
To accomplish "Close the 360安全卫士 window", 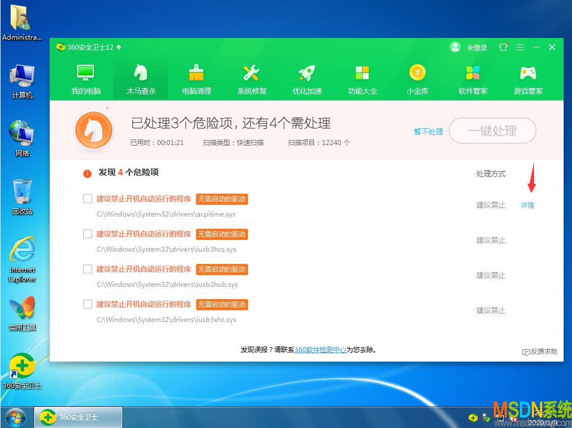I will click(552, 47).
